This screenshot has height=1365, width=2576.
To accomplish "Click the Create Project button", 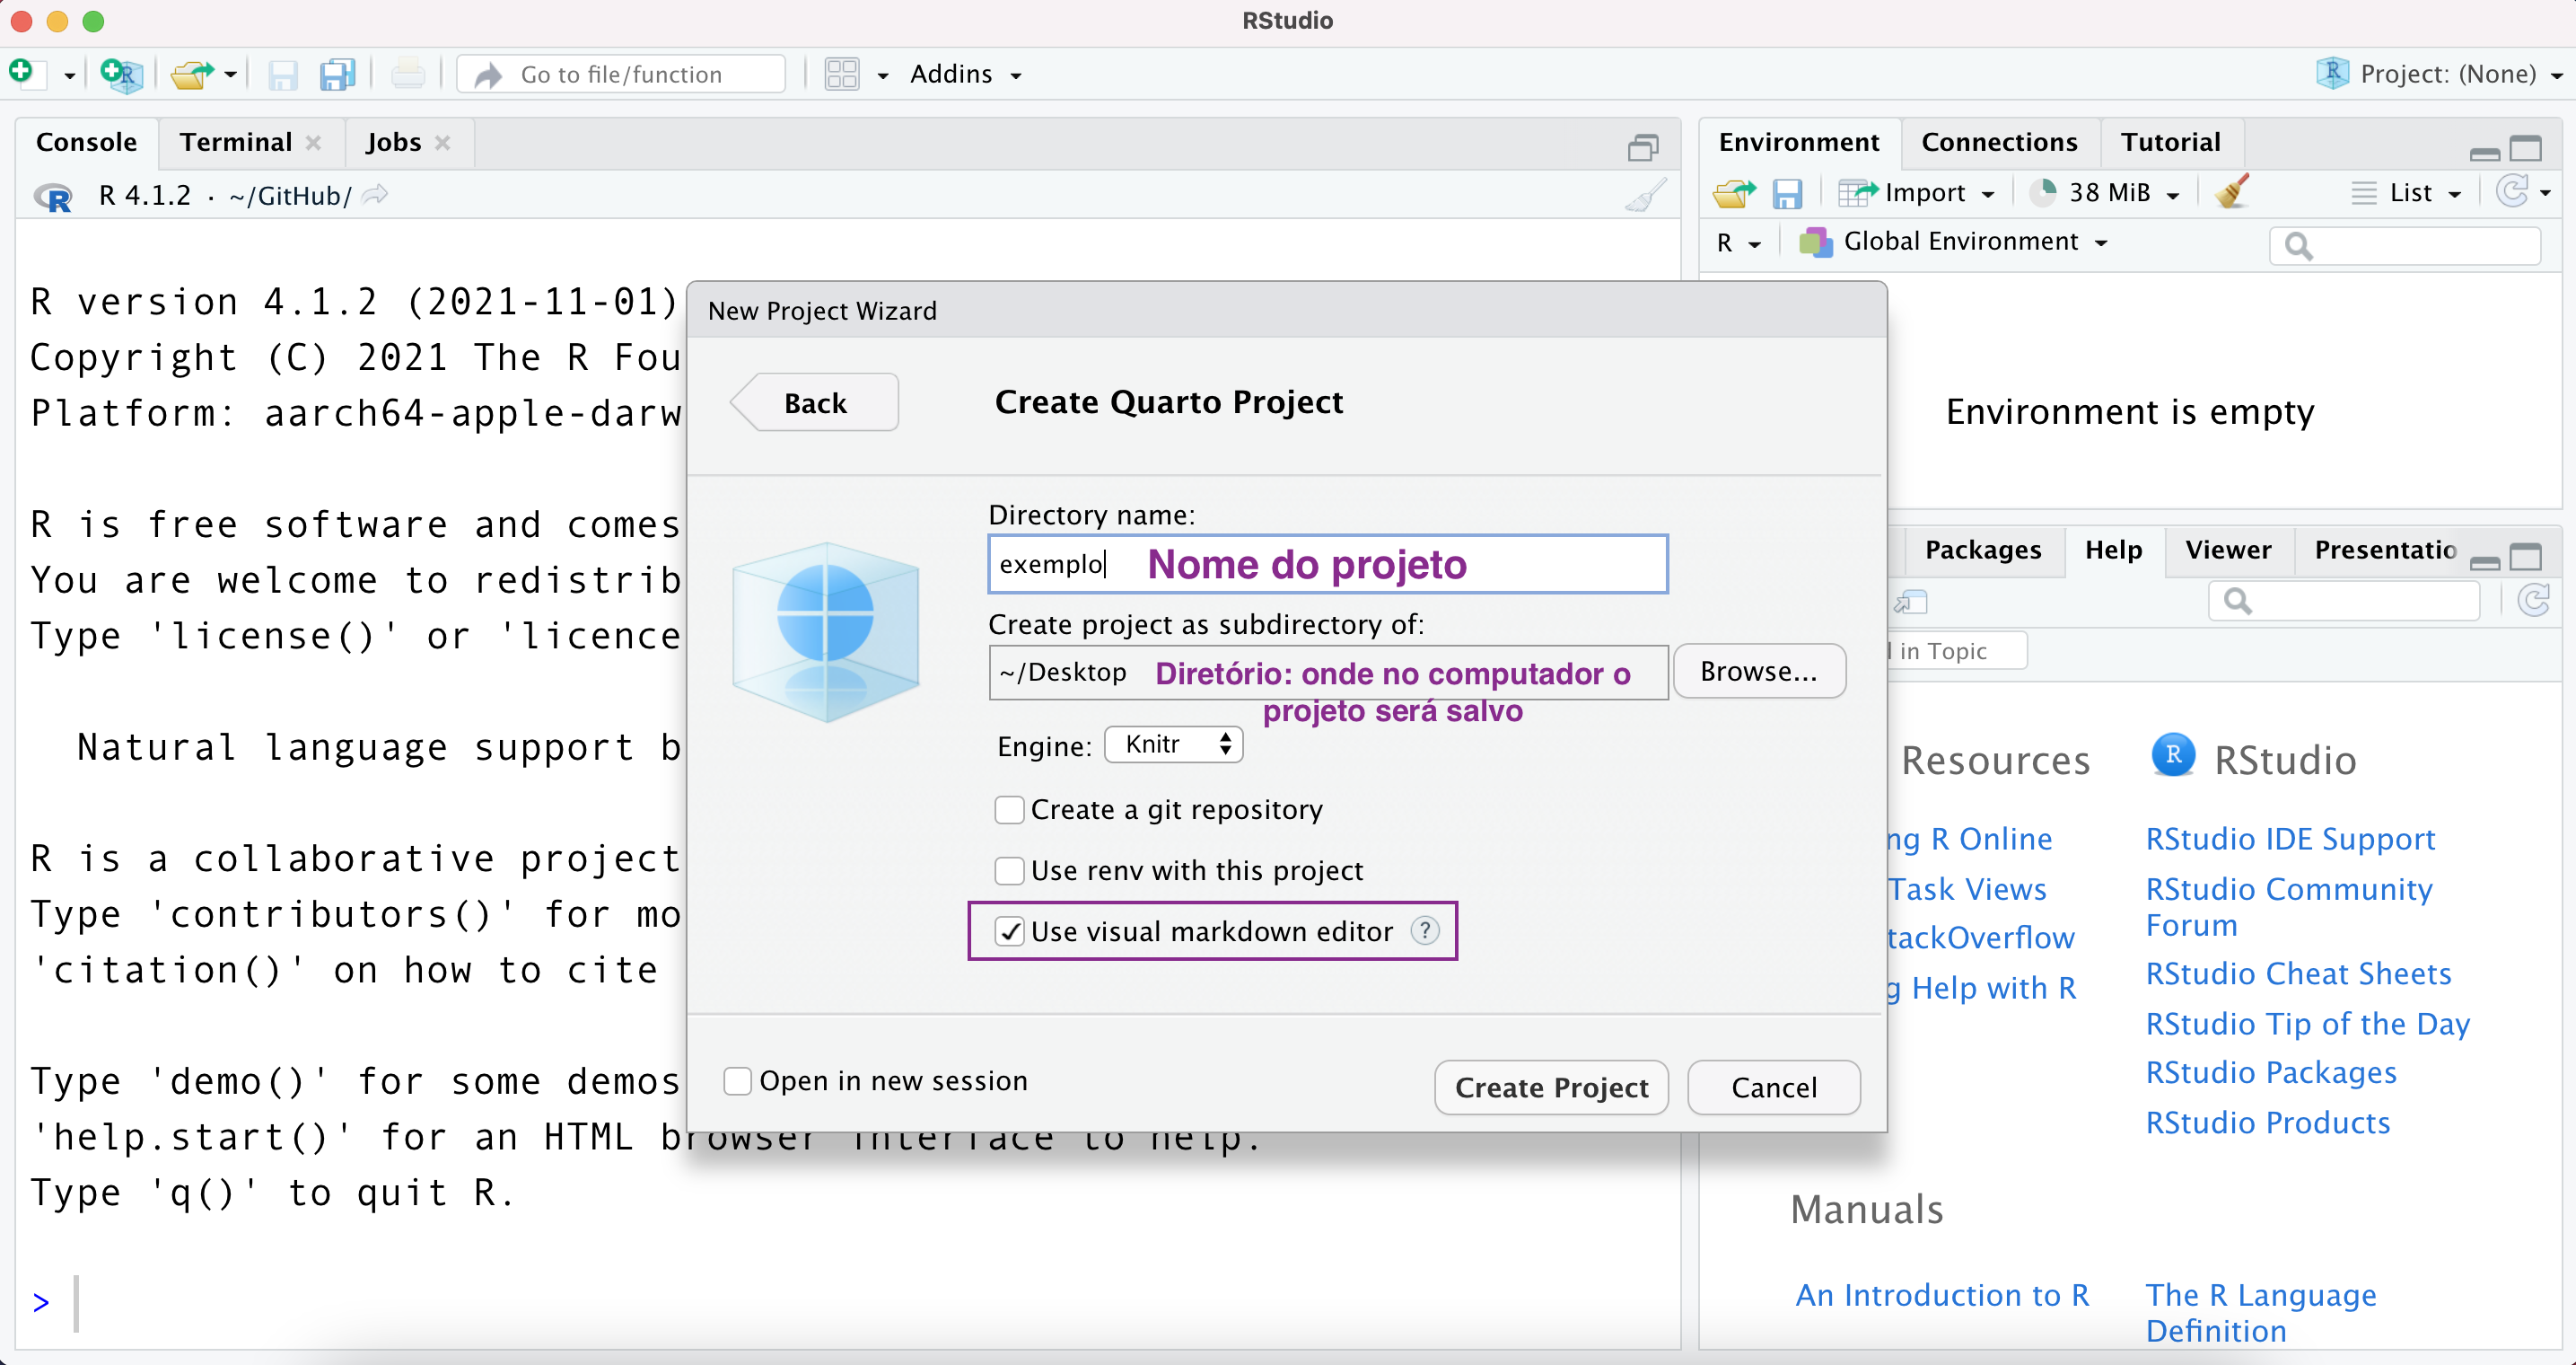I will (x=1550, y=1088).
